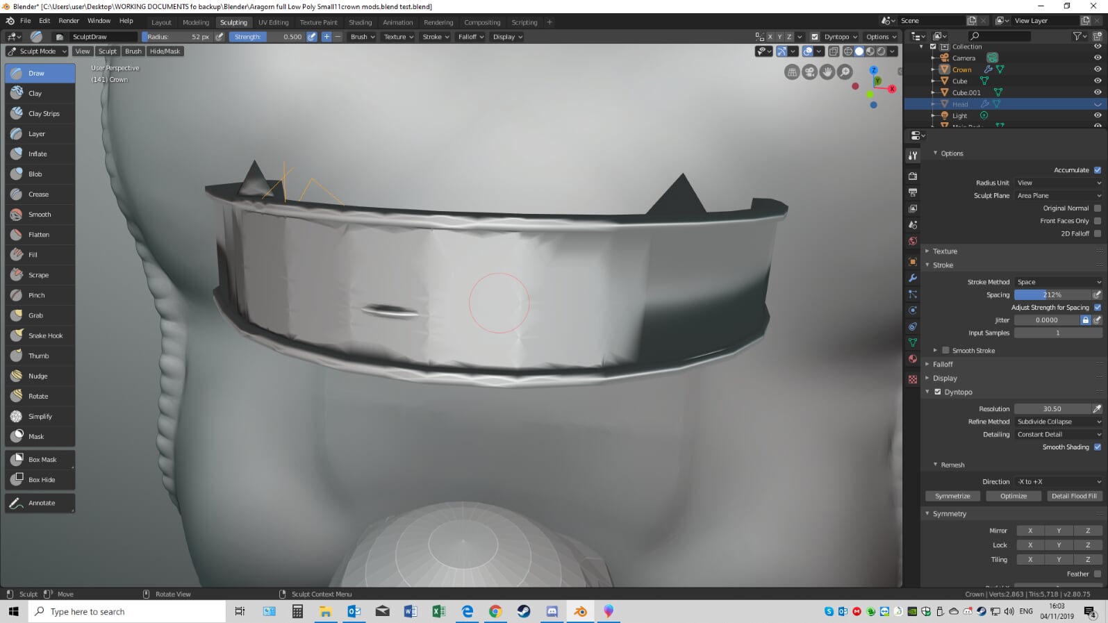Select the Smooth brush tool
The height and width of the screenshot is (623, 1108).
(40, 214)
